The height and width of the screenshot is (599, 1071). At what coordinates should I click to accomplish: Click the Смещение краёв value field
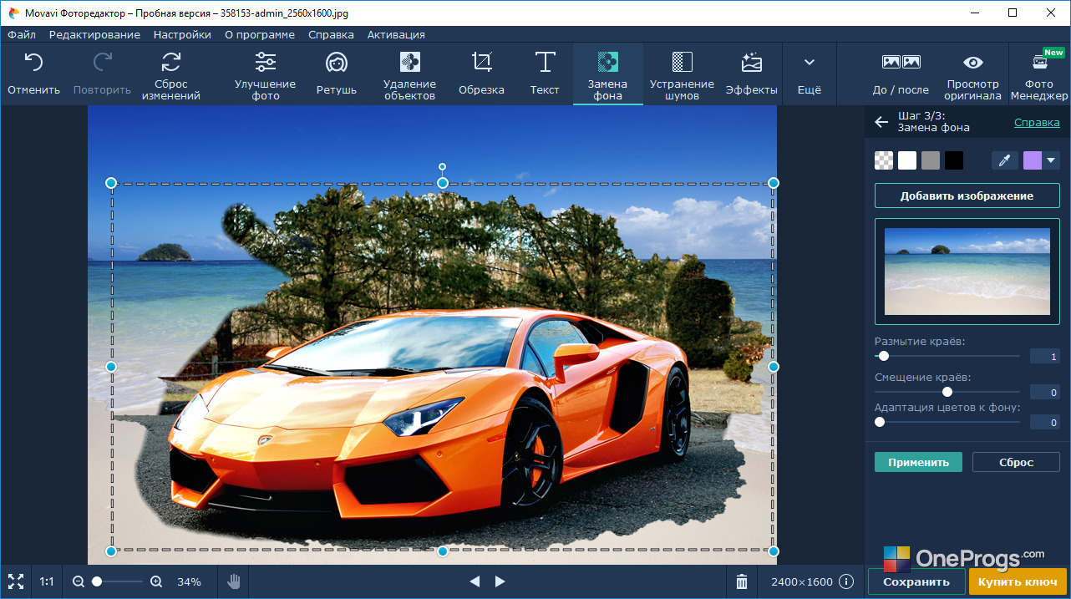[1044, 393]
